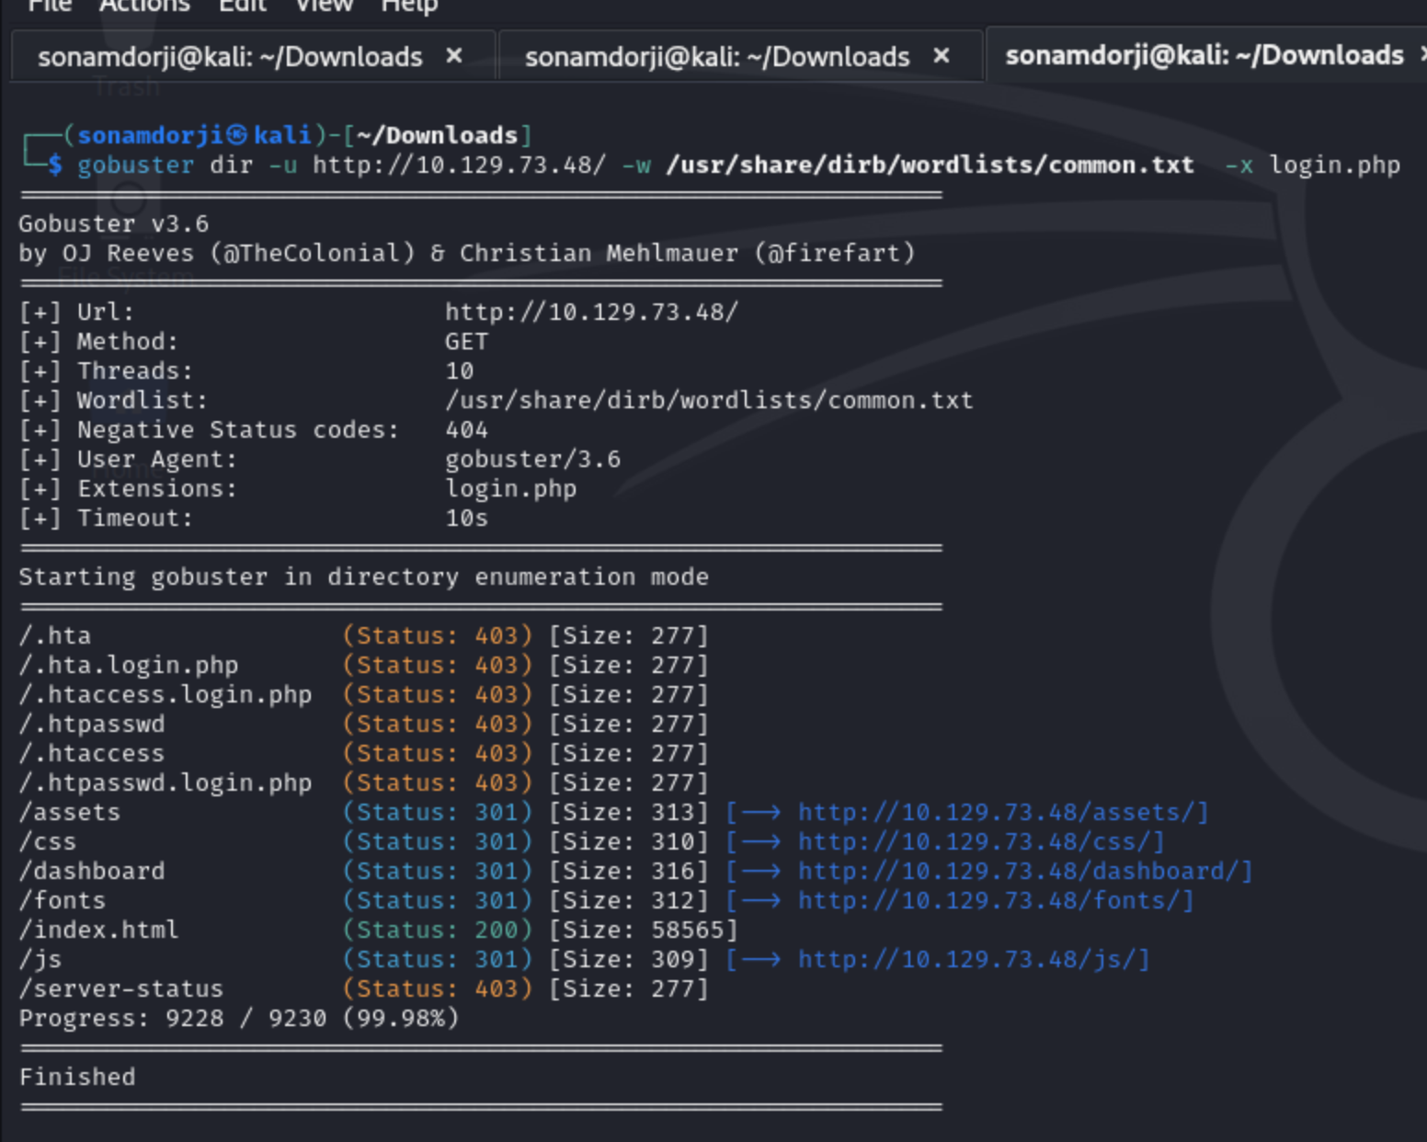The height and width of the screenshot is (1142, 1427).
Task: Click the '[Size: 58565]' value
Action: [x=644, y=931]
